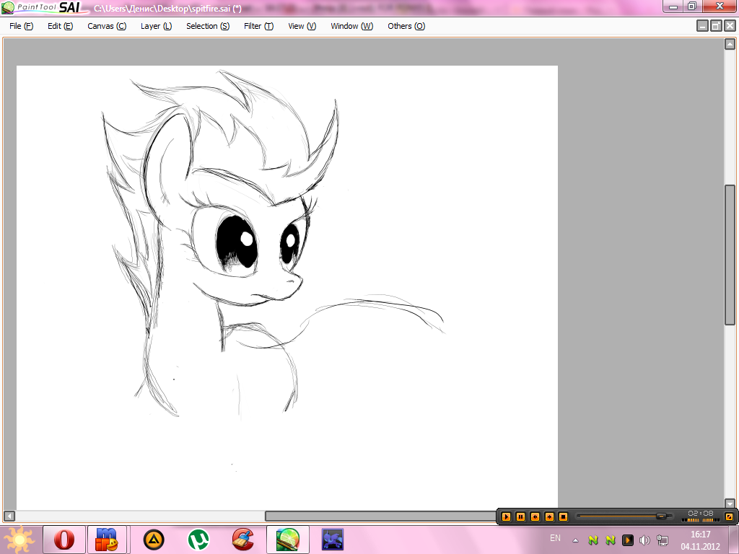Click the Paint Tool SAI logo icon
This screenshot has height=554, width=739.
[x=8, y=7]
